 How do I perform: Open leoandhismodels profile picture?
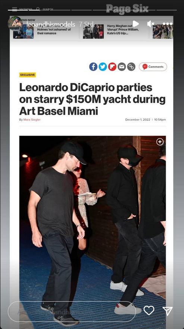click(15, 24)
